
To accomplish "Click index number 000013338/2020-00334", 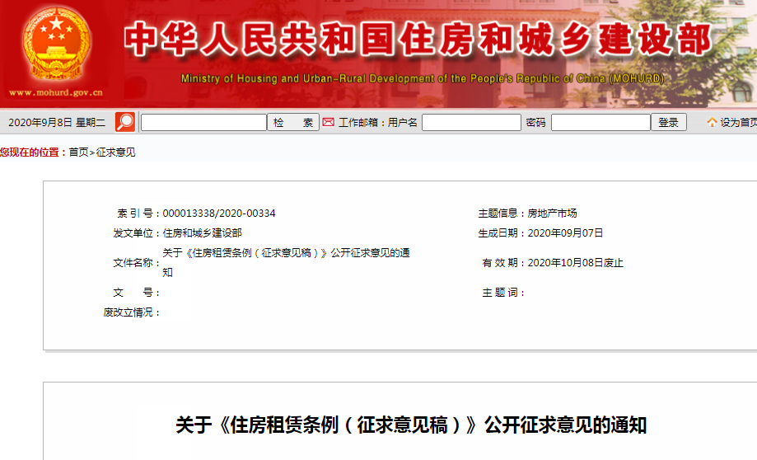I will [219, 213].
